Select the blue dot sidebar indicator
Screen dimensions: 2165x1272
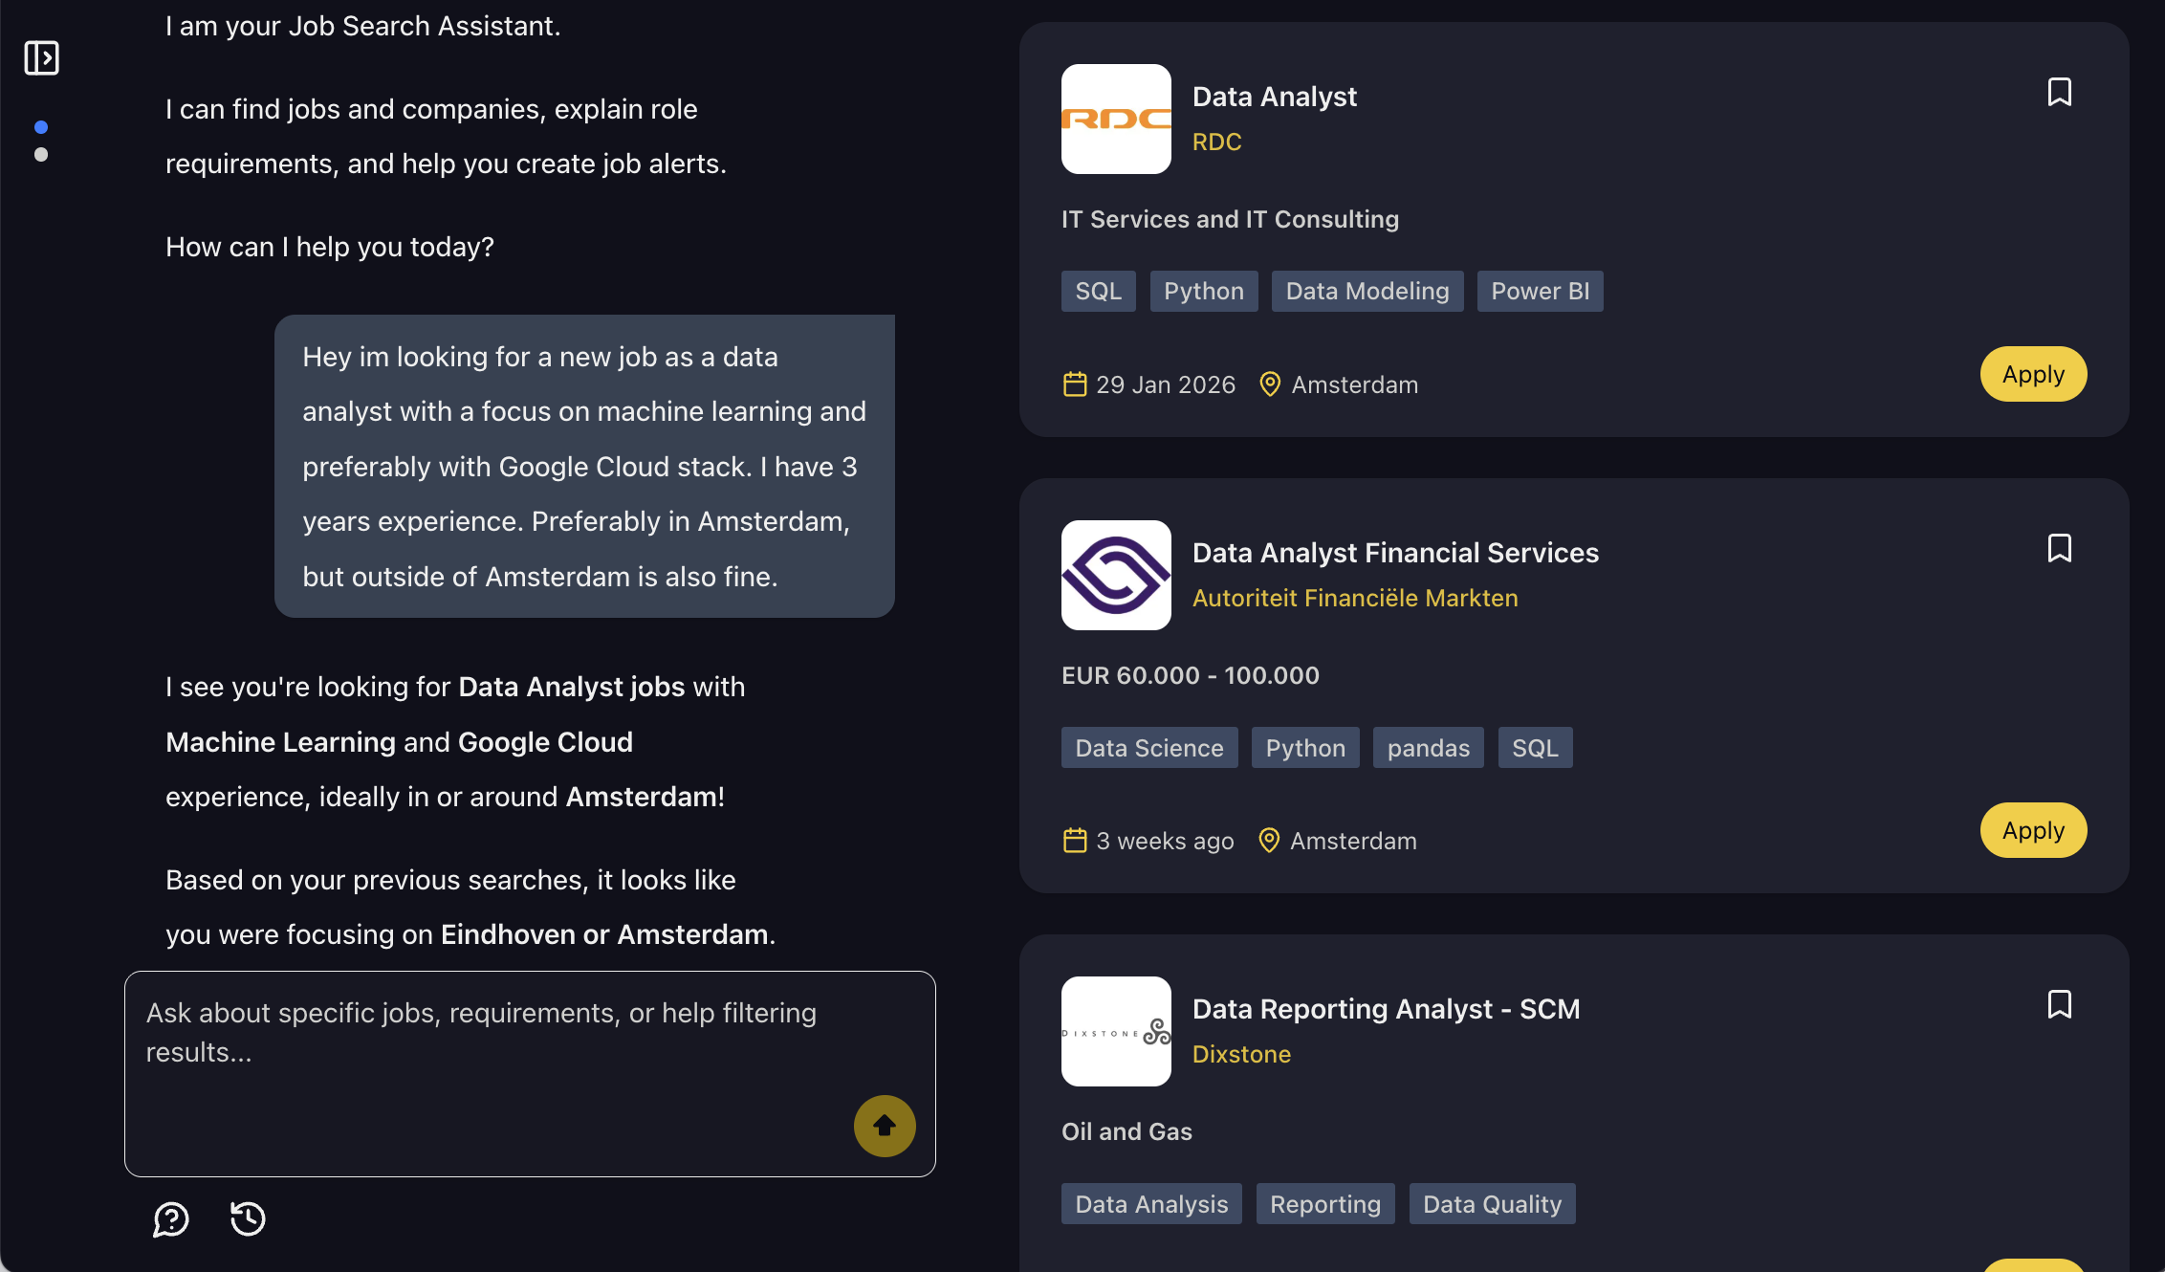[x=41, y=127]
